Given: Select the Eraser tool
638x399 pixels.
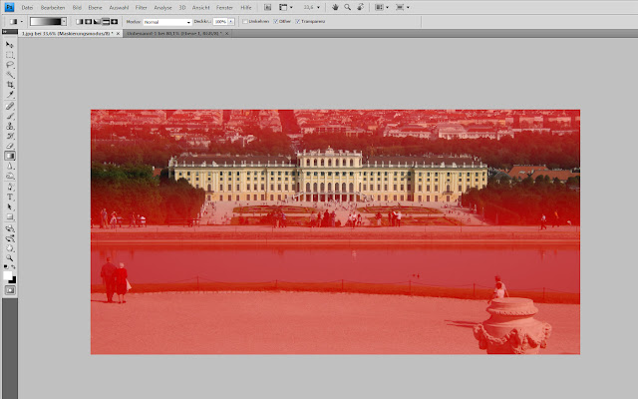Looking at the screenshot, I should 10,146.
